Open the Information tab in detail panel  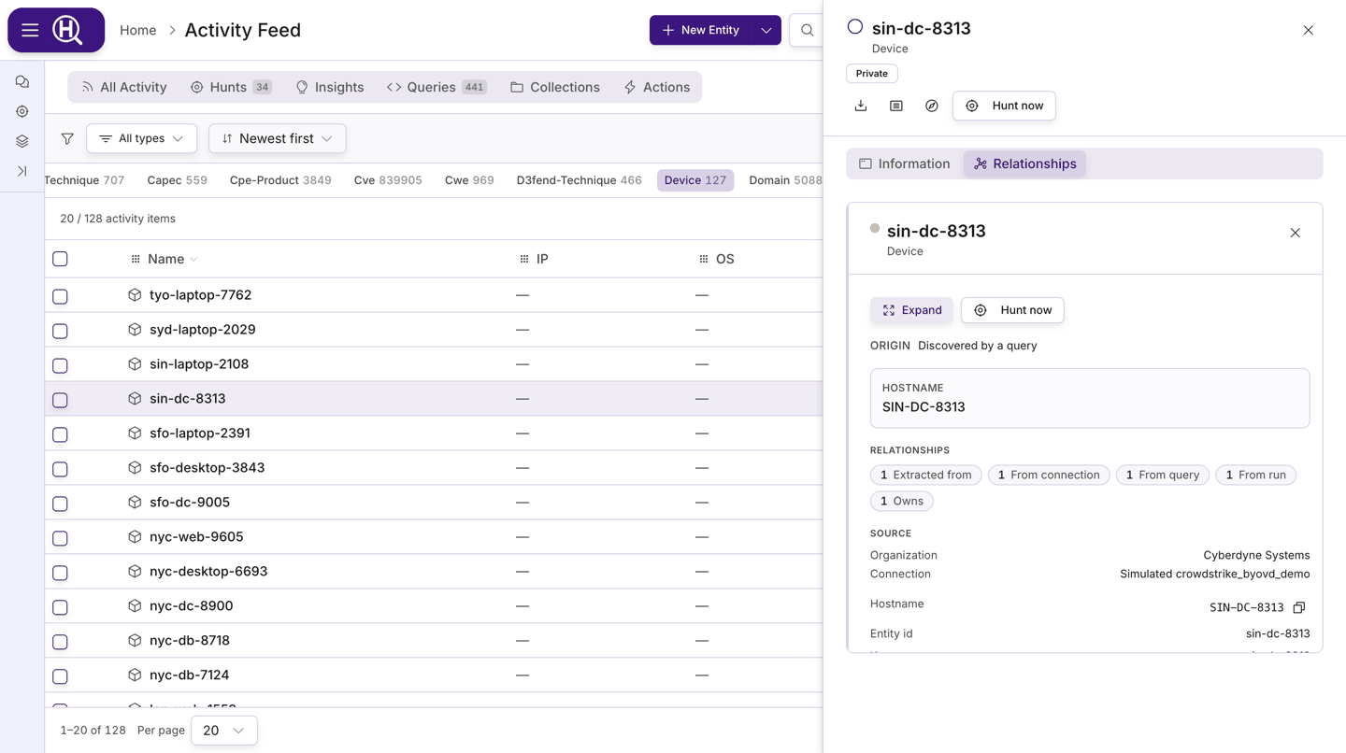[x=904, y=163]
